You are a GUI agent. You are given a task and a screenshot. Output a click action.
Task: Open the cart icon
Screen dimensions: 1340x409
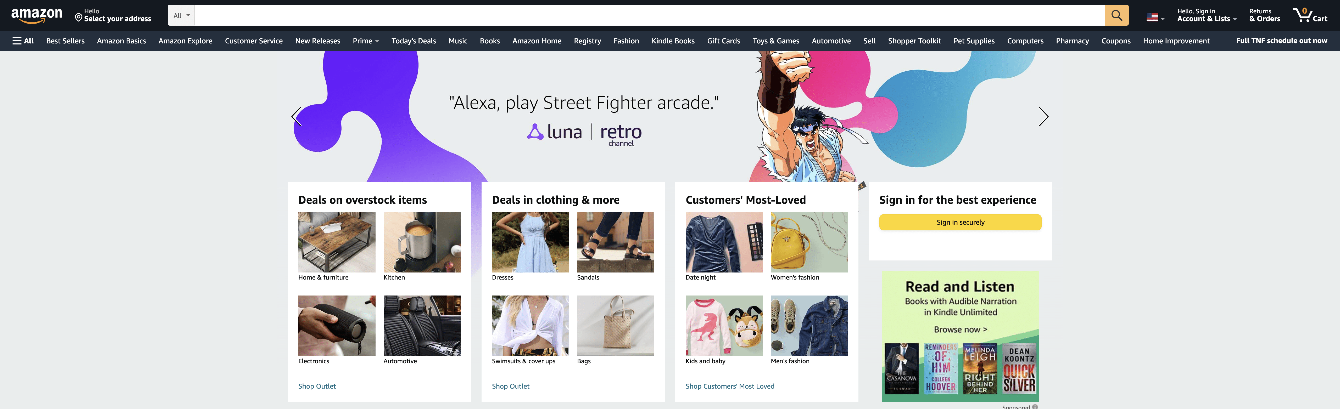click(1310, 15)
